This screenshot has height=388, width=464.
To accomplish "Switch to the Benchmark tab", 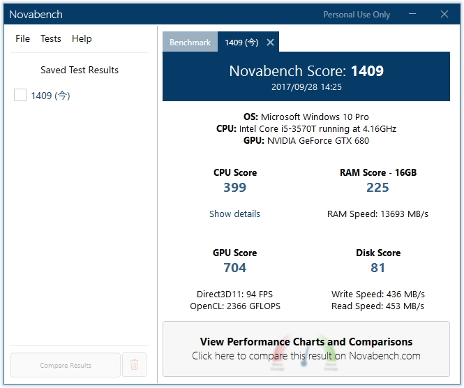I will [x=190, y=42].
